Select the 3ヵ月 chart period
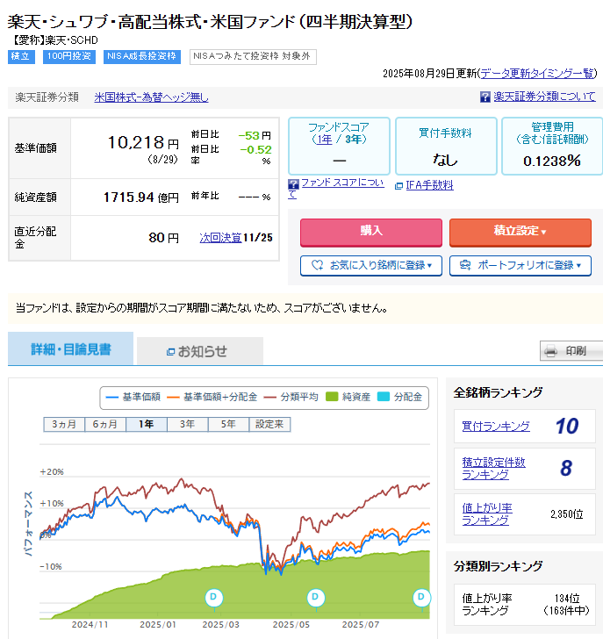Screen dimensions: 603x639 click(64, 424)
